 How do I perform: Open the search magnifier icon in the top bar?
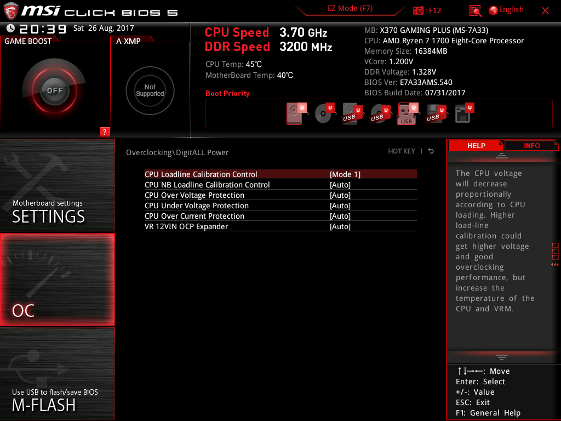click(475, 11)
